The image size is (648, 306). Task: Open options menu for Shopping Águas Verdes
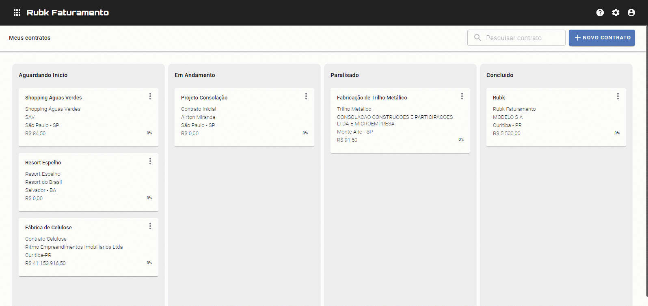pyautogui.click(x=150, y=96)
